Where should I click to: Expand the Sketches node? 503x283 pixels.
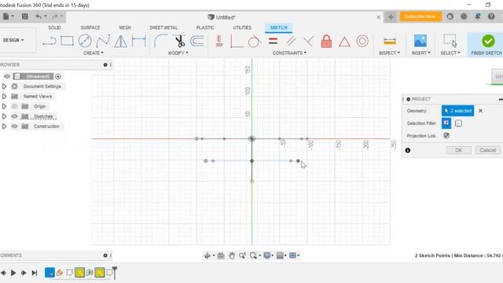4,116
